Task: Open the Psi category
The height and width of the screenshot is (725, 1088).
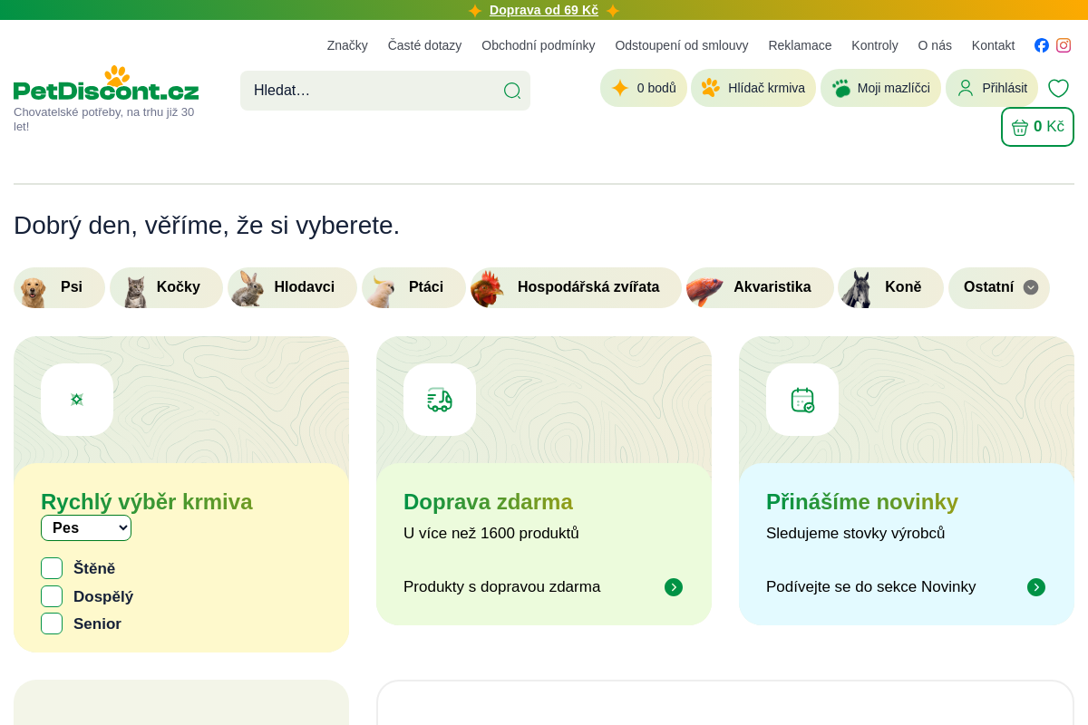Action: point(60,287)
